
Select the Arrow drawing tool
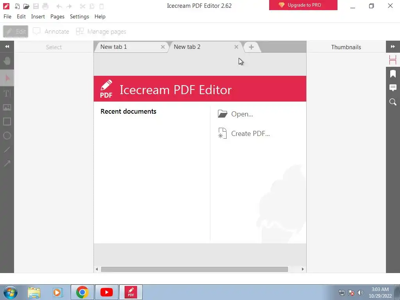click(7, 163)
